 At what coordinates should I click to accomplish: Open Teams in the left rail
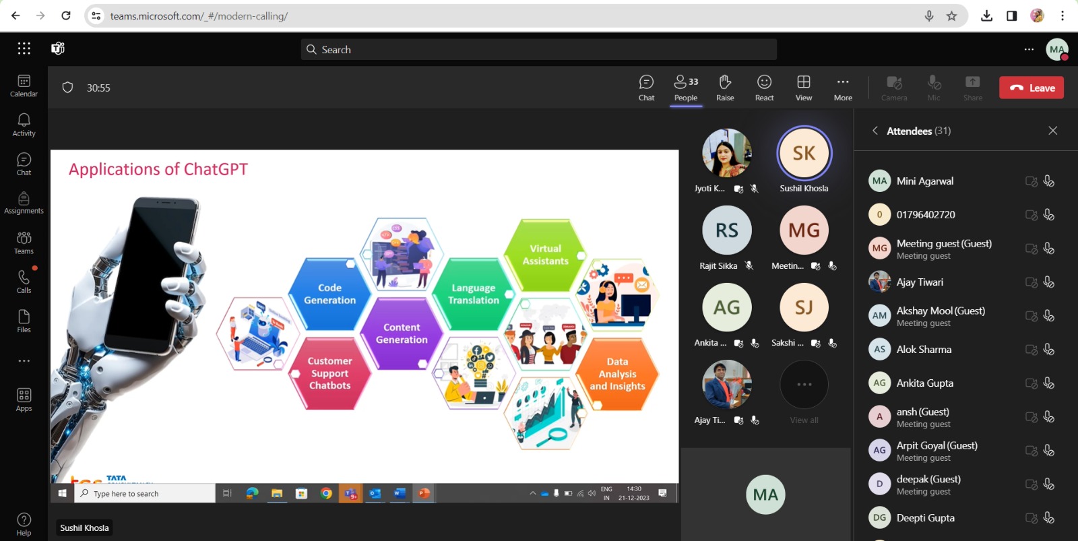(x=24, y=243)
